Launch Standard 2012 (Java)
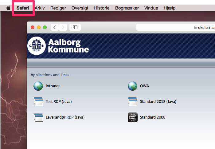The height and width of the screenshot is (149, 215). [158, 101]
